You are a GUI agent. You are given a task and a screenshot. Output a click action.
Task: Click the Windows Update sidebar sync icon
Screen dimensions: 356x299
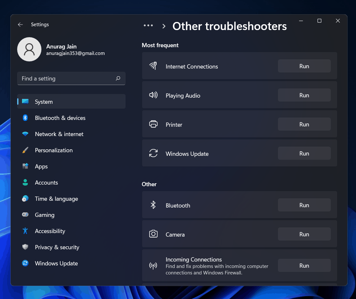click(25, 263)
